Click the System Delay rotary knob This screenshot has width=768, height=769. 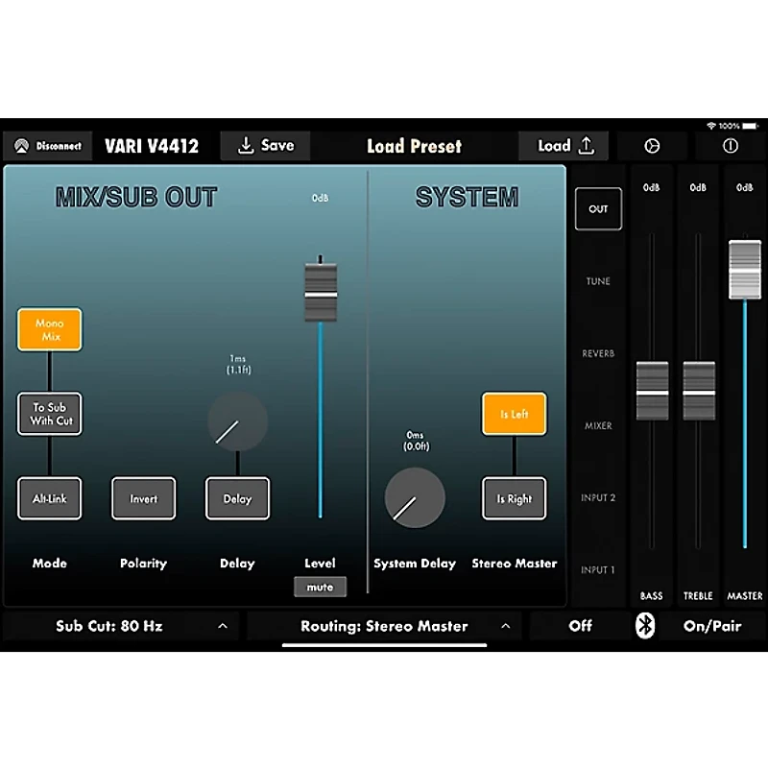click(x=415, y=497)
